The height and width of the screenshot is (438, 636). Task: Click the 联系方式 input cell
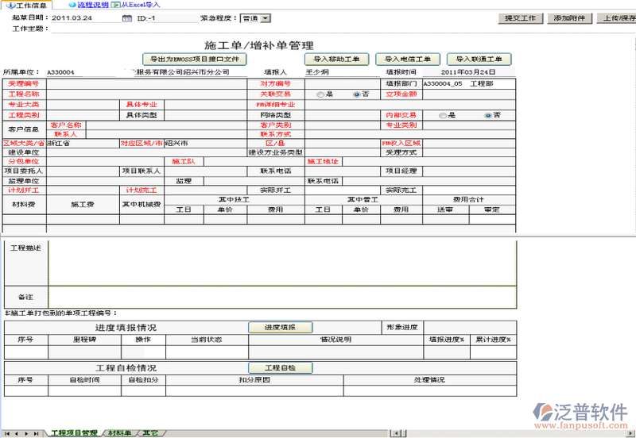(x=410, y=134)
